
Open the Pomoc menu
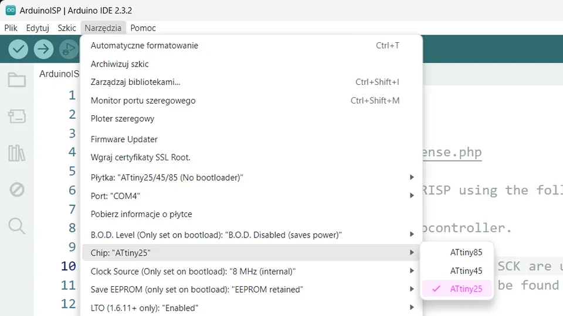(143, 28)
